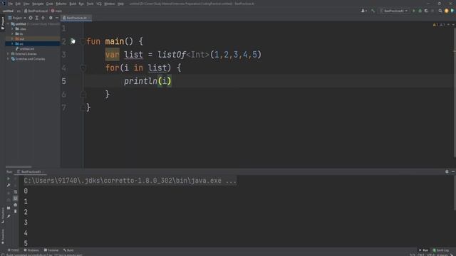Open the Problems tool window
This screenshot has height=256, width=456.
tap(31, 250)
